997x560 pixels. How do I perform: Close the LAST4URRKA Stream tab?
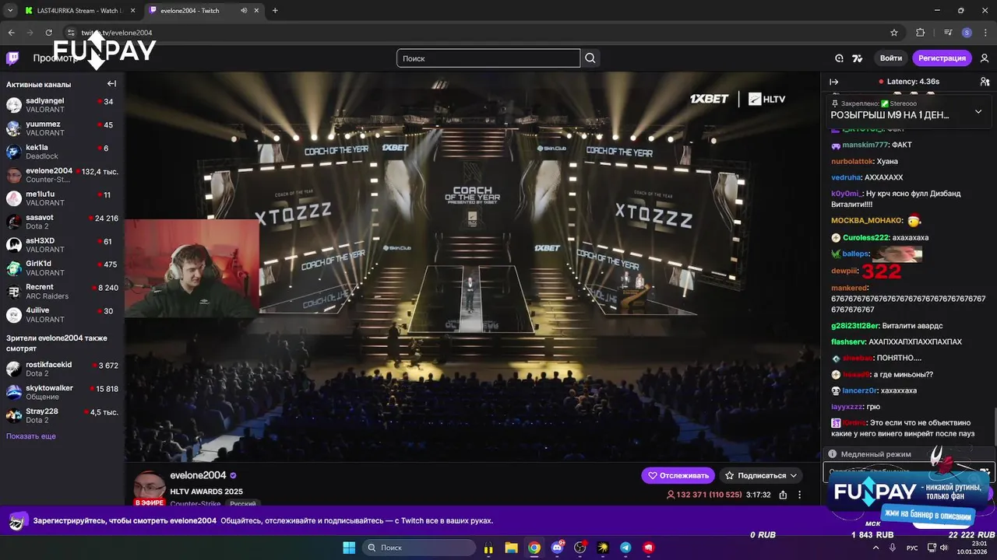point(132,11)
